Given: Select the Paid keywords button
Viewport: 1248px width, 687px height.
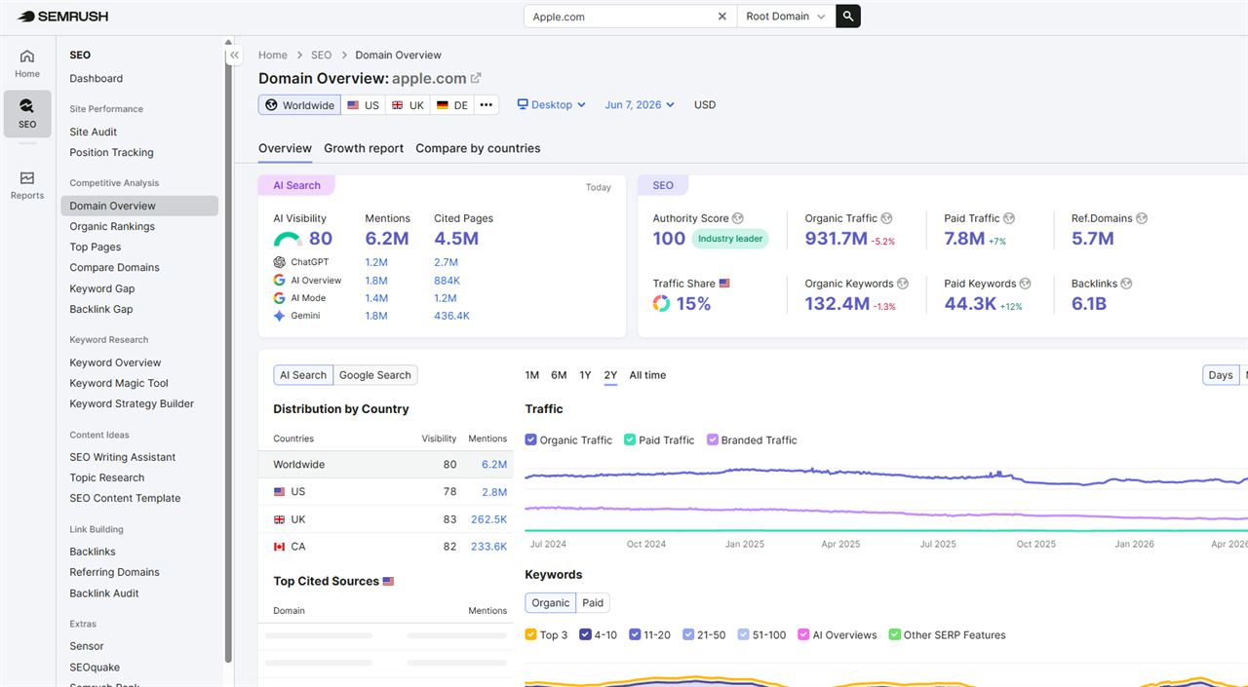Looking at the screenshot, I should [593, 603].
